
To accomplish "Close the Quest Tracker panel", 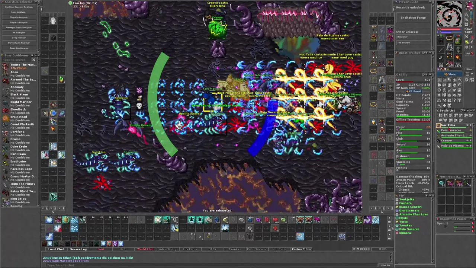I will pos(433,53).
